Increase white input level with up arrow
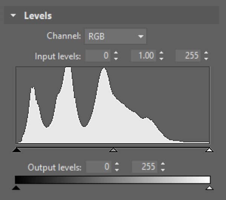The image size is (226, 200). click(206, 53)
